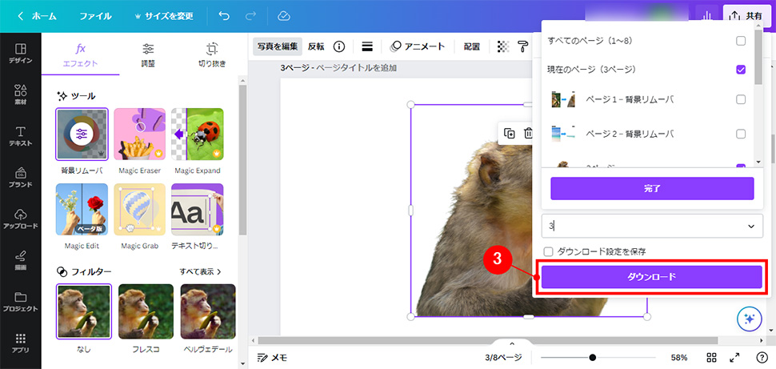Check the ページ1－背景リムーバ checkbox
776x369 pixels.
(741, 99)
